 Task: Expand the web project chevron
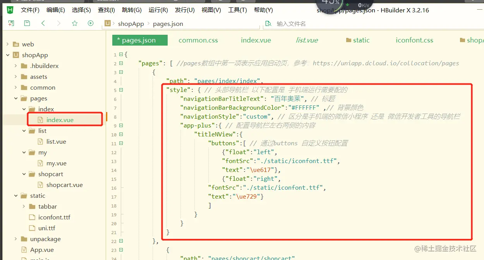tap(7, 44)
